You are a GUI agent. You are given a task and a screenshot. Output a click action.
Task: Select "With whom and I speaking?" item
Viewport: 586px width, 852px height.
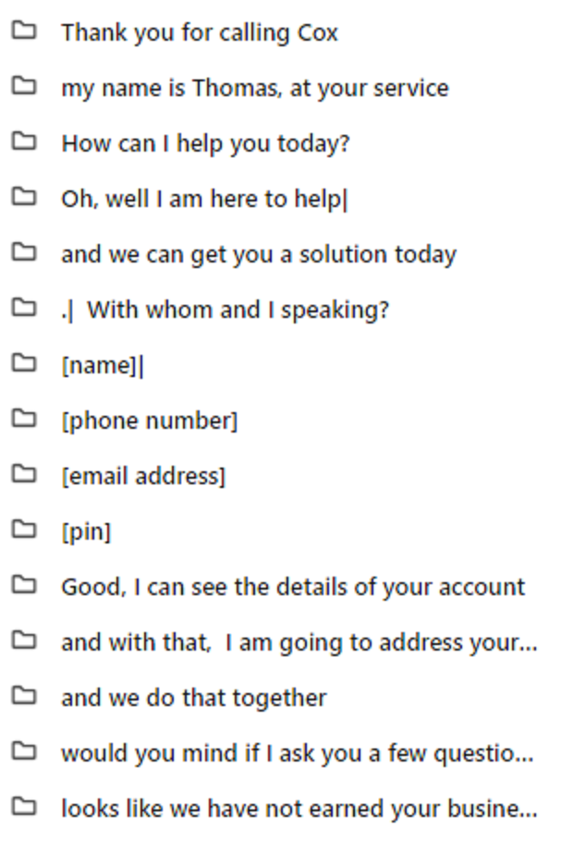point(238,310)
